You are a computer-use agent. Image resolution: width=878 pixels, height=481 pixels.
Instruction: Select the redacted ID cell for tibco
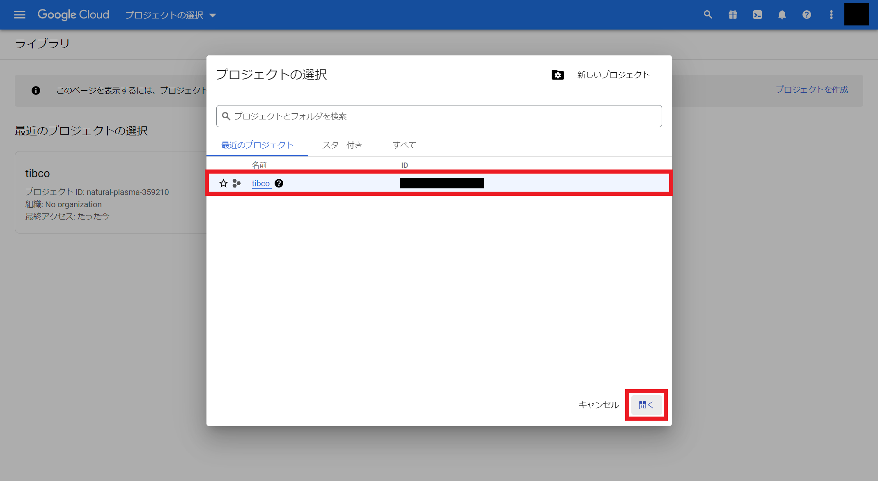[x=442, y=183]
